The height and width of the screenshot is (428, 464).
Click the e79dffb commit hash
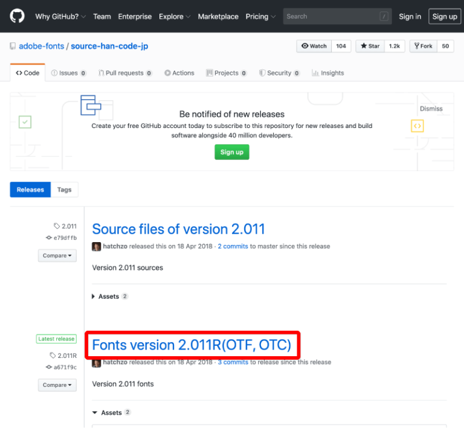65,238
